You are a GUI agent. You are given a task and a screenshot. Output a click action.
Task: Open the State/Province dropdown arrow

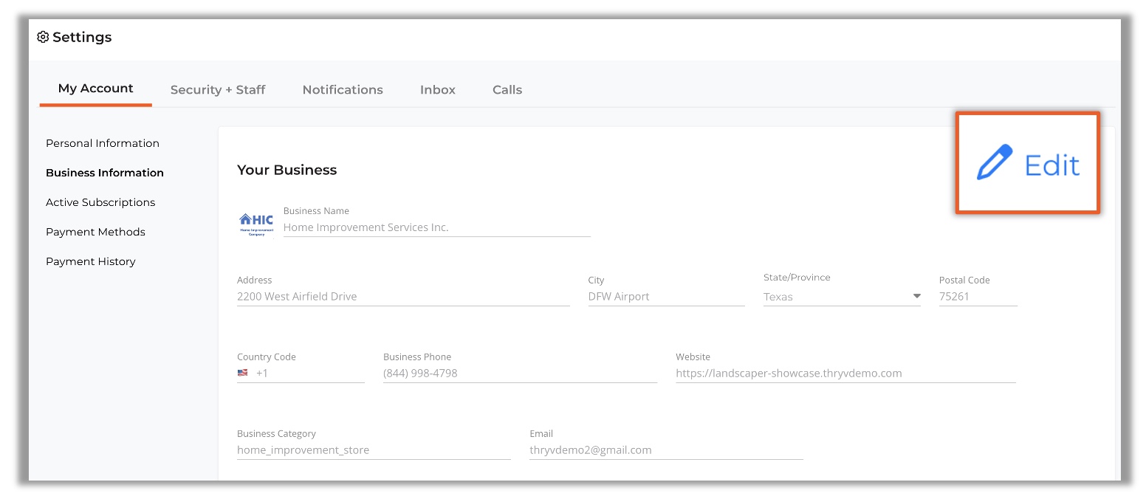coord(916,296)
